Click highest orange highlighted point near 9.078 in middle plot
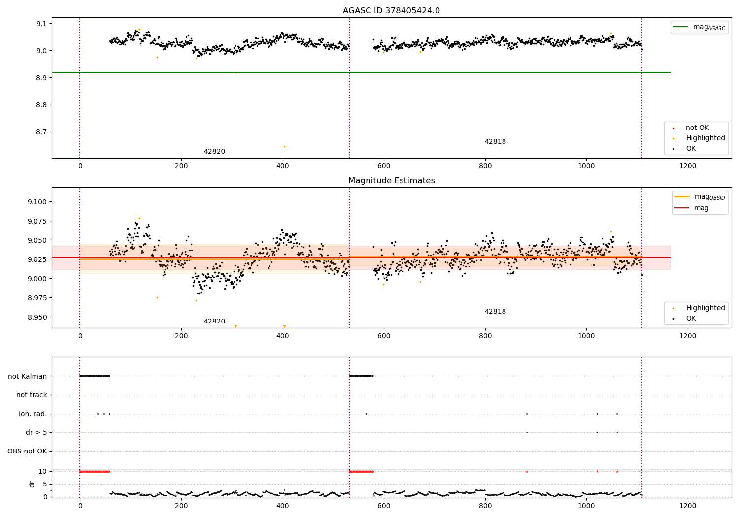Viewport: 739px width, 517px height. (x=139, y=218)
